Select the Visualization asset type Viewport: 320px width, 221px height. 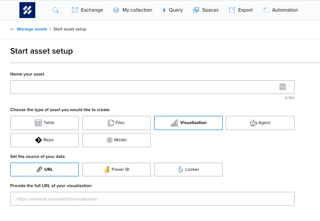click(x=188, y=123)
